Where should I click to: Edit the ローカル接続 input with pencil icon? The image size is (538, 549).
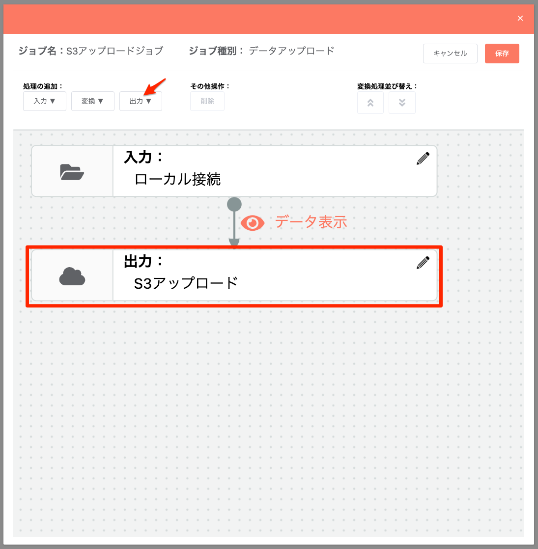(x=423, y=159)
